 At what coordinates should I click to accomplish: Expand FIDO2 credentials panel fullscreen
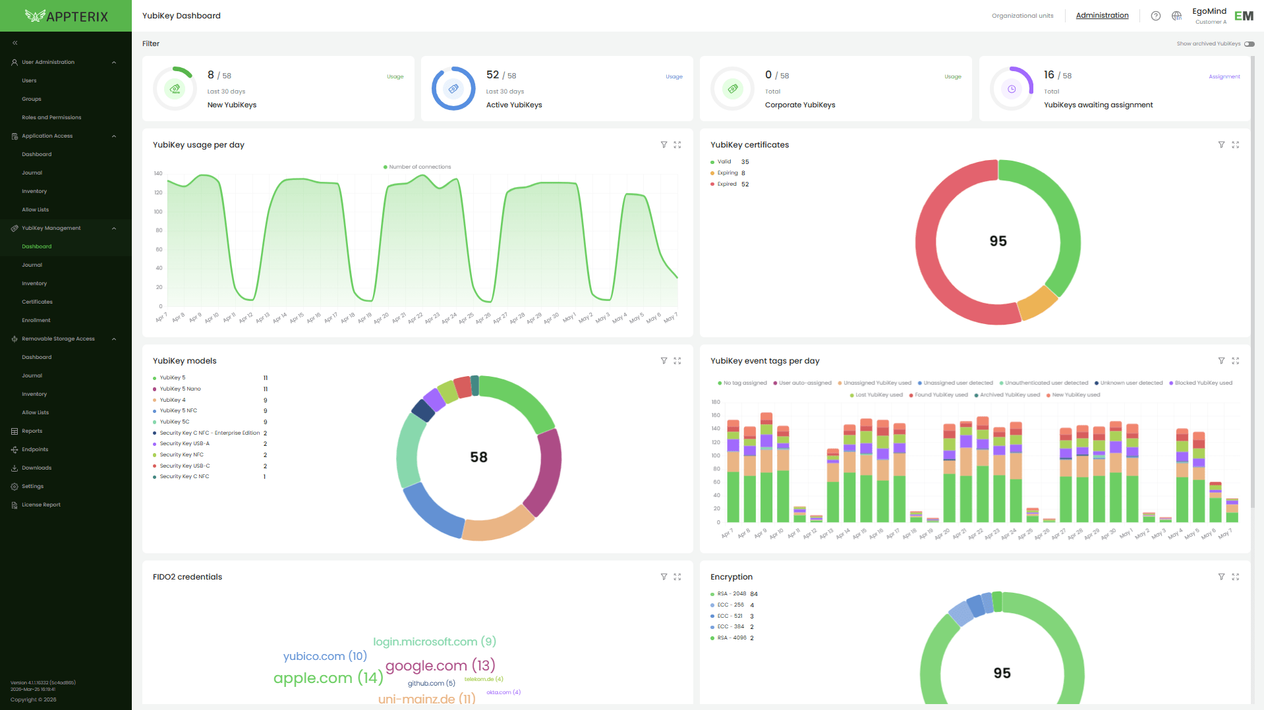point(677,577)
